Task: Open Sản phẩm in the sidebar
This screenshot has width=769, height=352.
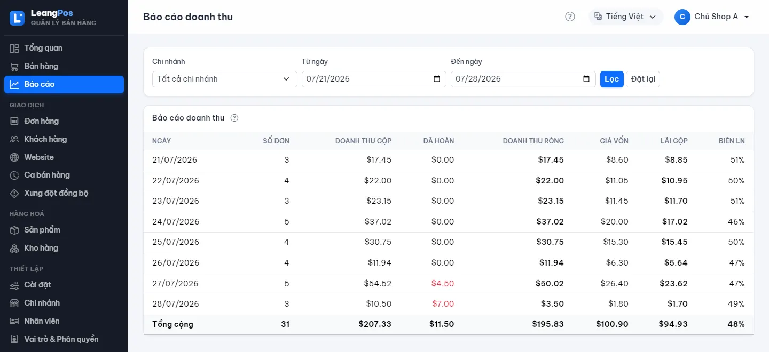Action: (x=64, y=230)
